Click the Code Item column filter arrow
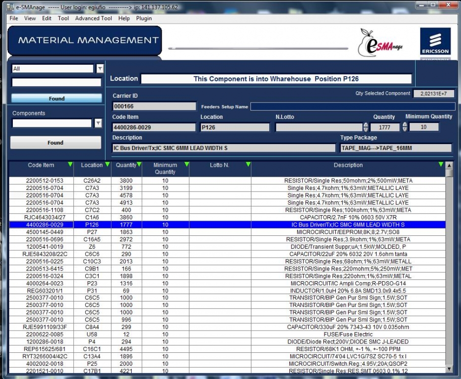This screenshot has height=379, width=461. tap(70, 164)
